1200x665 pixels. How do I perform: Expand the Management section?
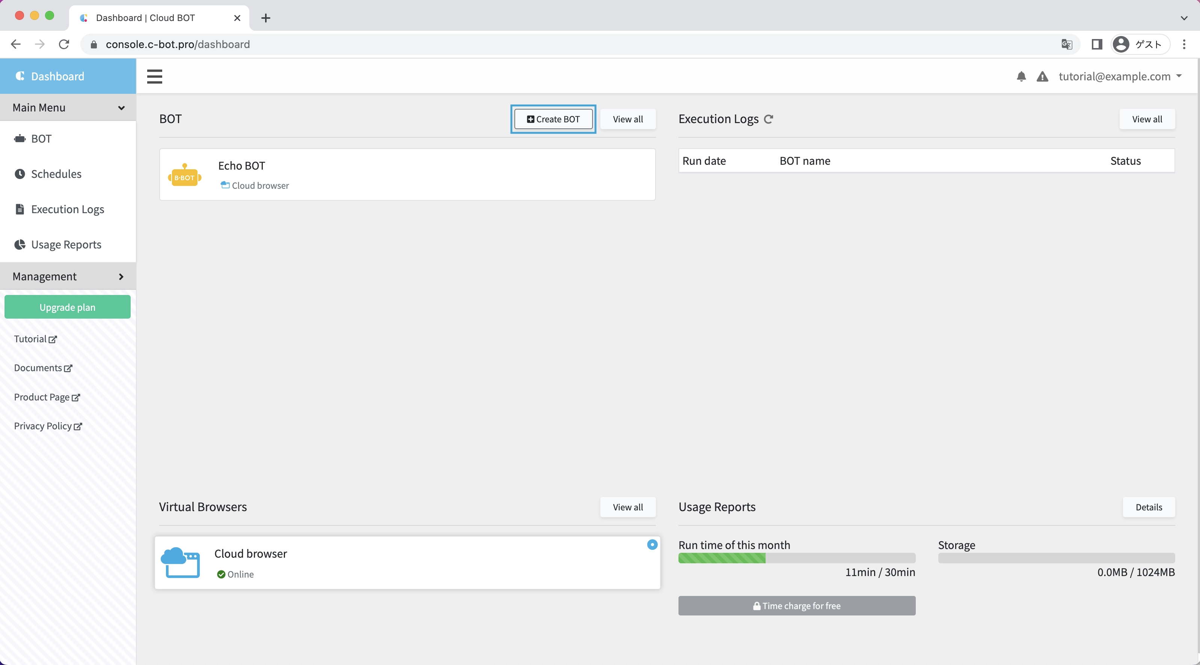pos(68,277)
